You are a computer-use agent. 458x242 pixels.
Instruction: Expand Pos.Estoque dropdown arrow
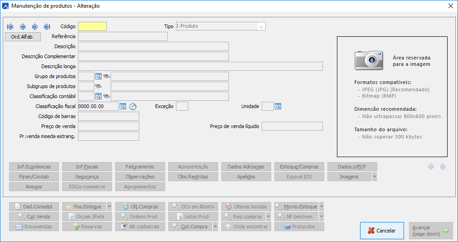point(109,207)
